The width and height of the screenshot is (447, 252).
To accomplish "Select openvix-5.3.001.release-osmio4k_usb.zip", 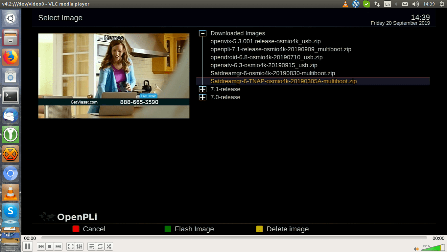I will click(266, 41).
